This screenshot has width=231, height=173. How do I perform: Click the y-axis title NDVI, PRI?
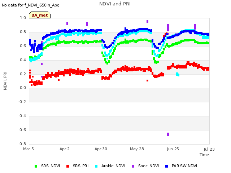[5, 81]
